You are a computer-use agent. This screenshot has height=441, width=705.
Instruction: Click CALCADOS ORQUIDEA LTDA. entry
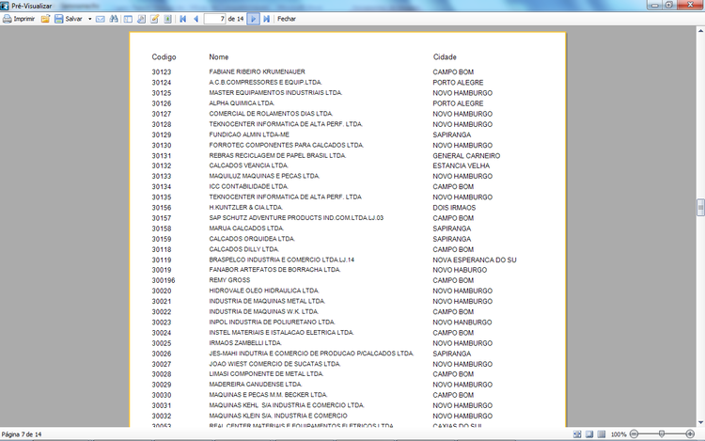tap(252, 239)
